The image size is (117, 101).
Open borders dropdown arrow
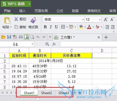pos(67,27)
